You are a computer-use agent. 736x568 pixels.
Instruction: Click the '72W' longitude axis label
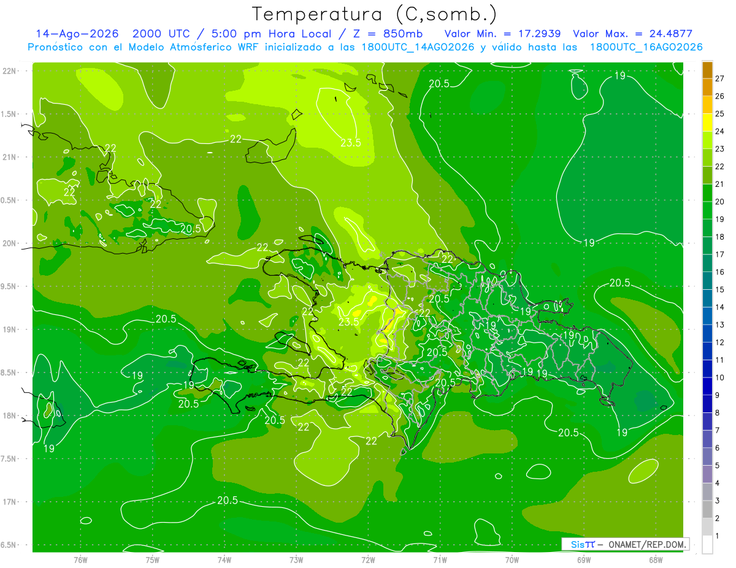click(x=368, y=559)
